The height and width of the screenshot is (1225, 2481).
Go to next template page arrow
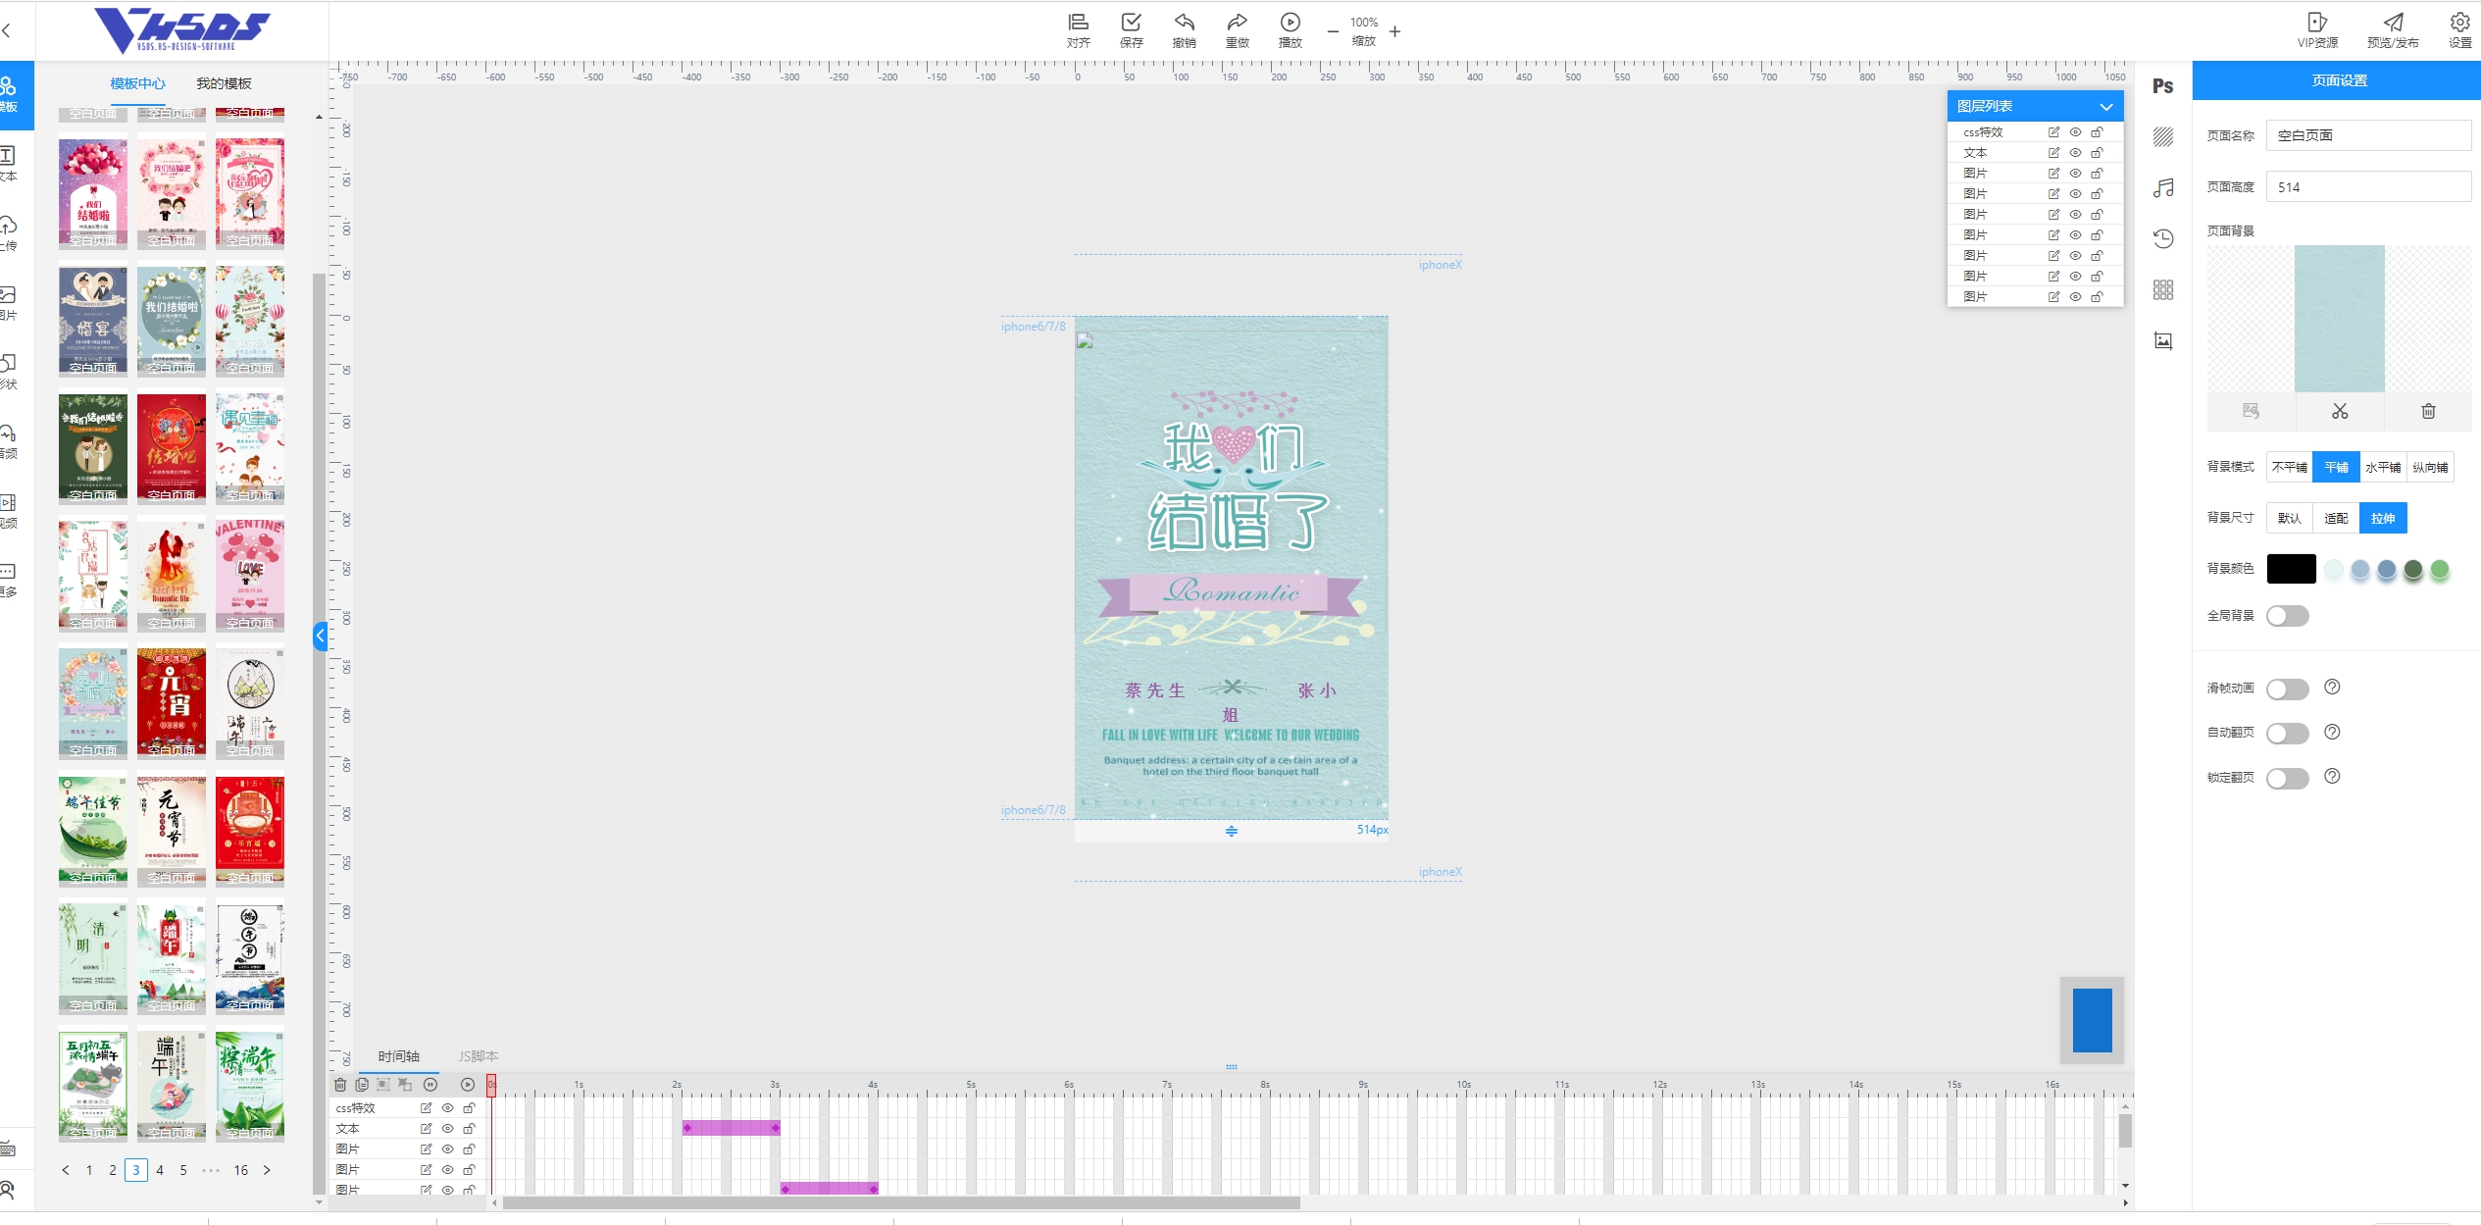(267, 1169)
